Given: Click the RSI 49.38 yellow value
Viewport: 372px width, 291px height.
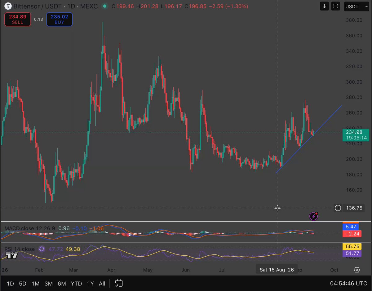Looking at the screenshot, I should pos(73,249).
